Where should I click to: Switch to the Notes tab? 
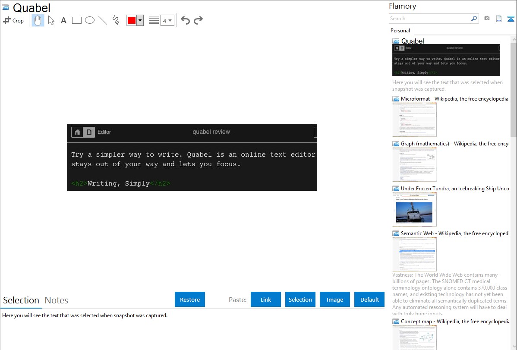tap(57, 300)
